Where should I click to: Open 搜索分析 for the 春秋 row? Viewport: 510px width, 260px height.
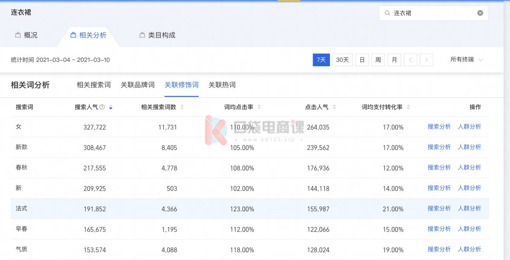tap(439, 168)
